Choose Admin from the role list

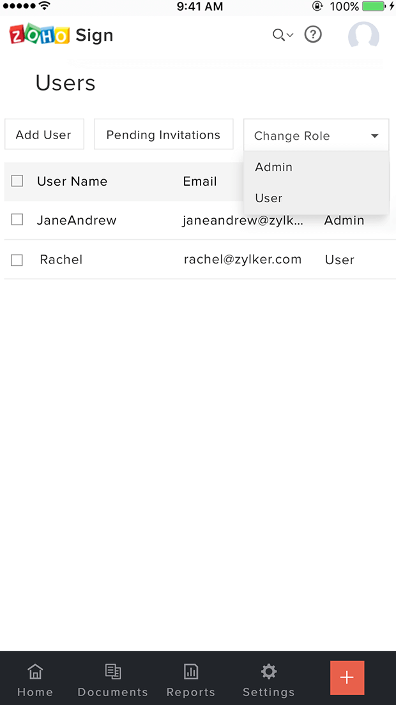(x=274, y=167)
